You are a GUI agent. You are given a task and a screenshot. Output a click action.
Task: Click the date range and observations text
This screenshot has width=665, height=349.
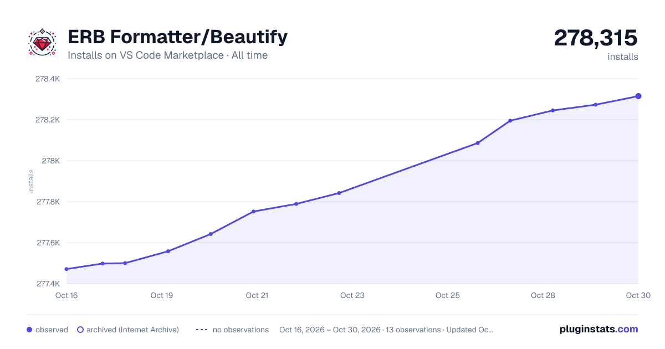386,330
